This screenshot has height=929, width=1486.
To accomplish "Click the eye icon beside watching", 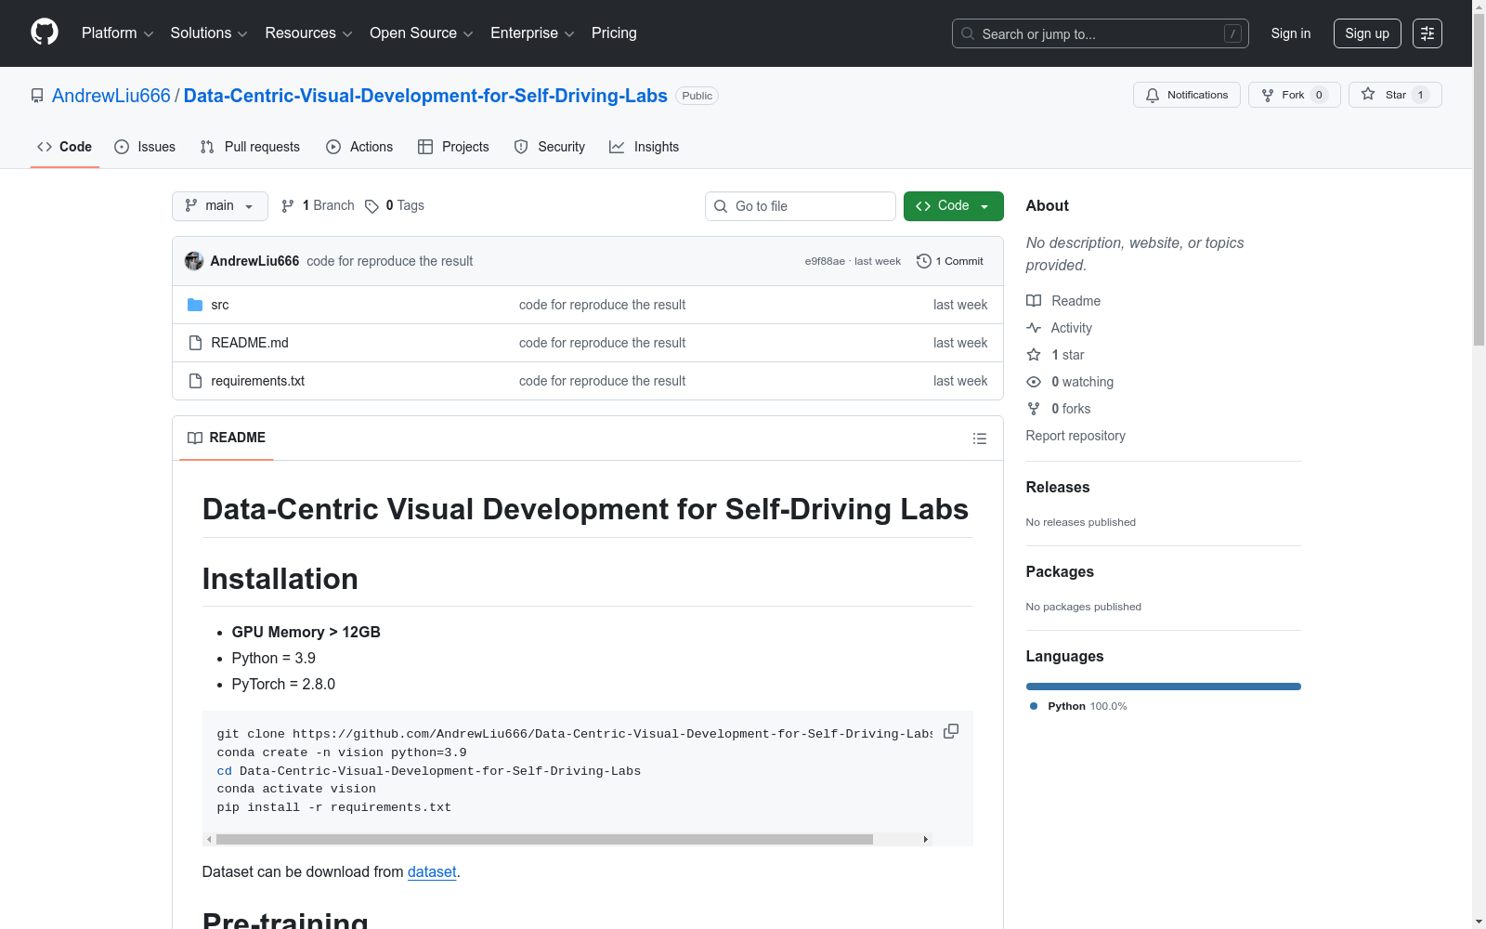I will [x=1034, y=382].
